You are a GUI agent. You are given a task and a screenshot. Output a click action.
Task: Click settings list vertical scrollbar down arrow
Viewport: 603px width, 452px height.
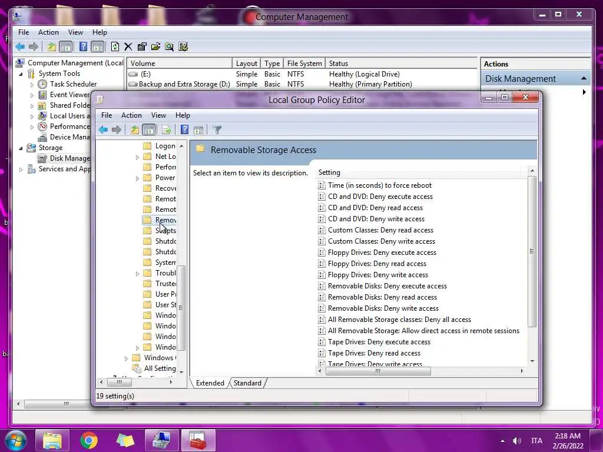(x=532, y=361)
